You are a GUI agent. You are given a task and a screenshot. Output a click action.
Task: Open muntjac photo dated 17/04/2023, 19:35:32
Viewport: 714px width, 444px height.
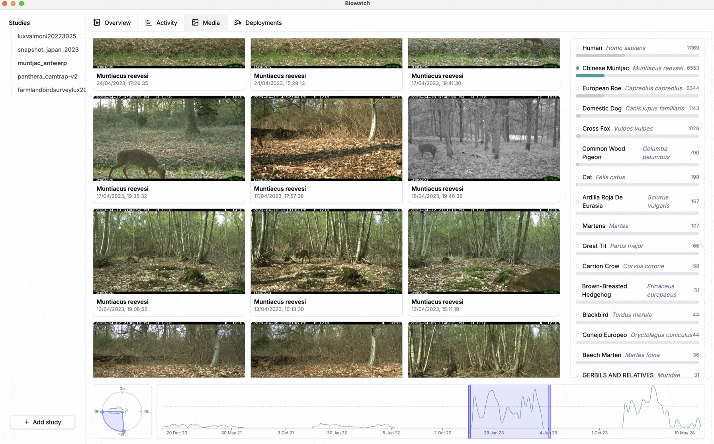[x=169, y=138]
